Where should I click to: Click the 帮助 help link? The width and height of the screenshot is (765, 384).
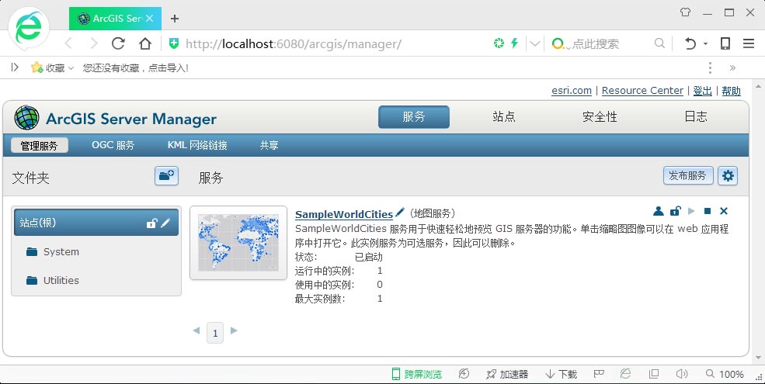tap(732, 91)
